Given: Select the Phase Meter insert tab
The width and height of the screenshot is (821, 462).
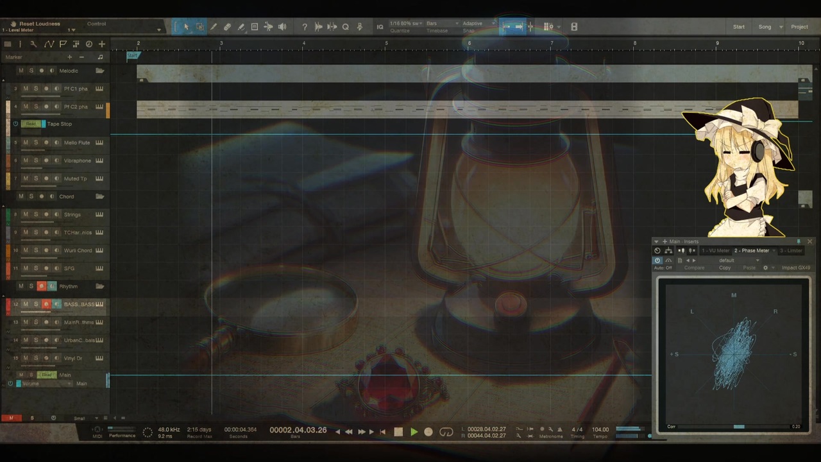Looking at the screenshot, I should pyautogui.click(x=752, y=251).
